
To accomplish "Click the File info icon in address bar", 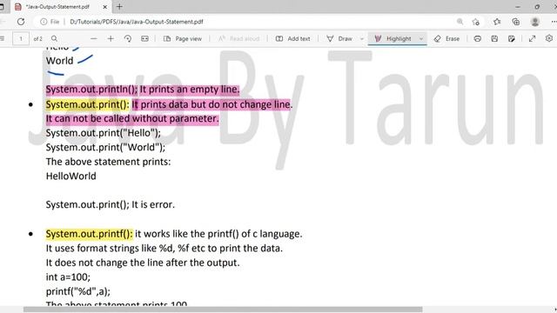I will (44, 22).
